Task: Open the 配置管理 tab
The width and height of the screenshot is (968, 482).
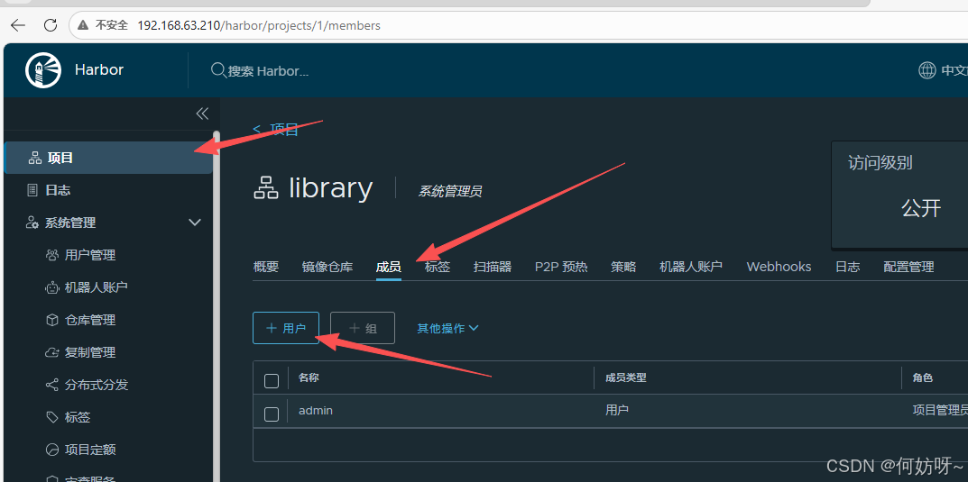Action: (x=908, y=267)
